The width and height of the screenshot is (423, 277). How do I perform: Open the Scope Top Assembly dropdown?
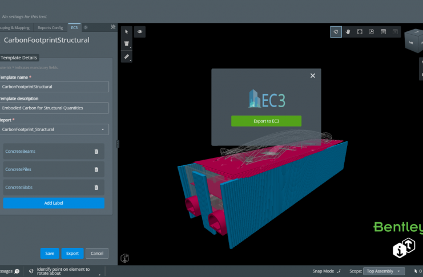385,271
